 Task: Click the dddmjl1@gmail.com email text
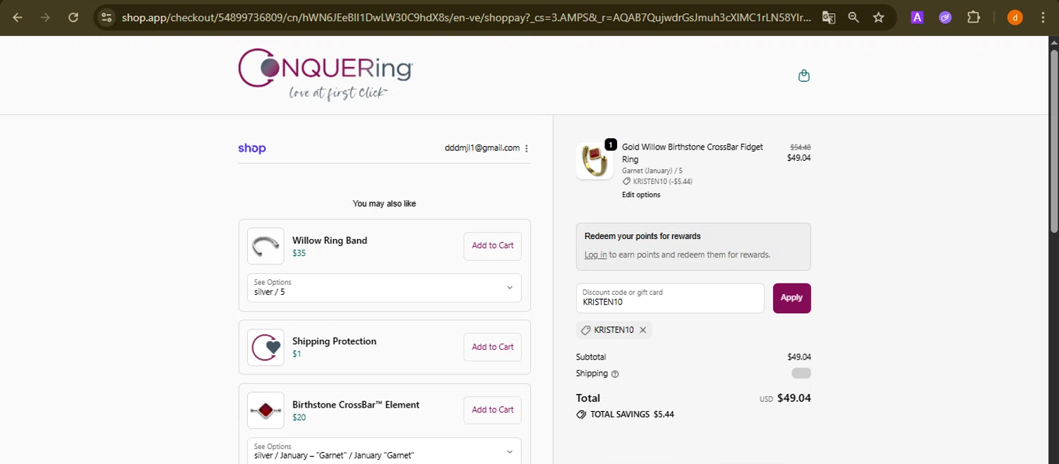tap(482, 148)
